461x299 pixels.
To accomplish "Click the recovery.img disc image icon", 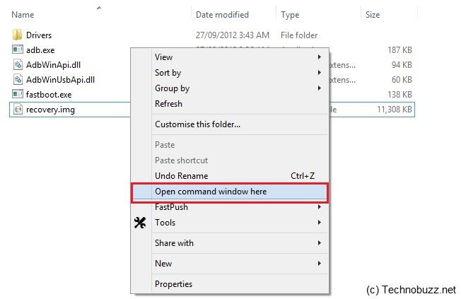I will (x=18, y=110).
